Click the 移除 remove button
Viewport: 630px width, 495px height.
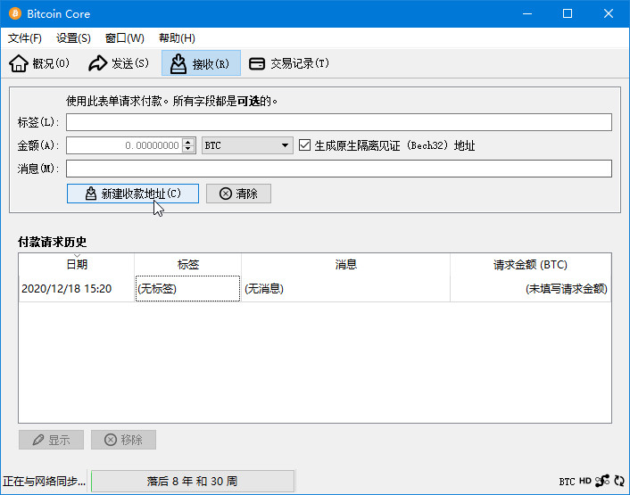pos(123,440)
